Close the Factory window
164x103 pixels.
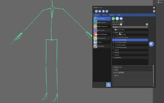coord(154,8)
